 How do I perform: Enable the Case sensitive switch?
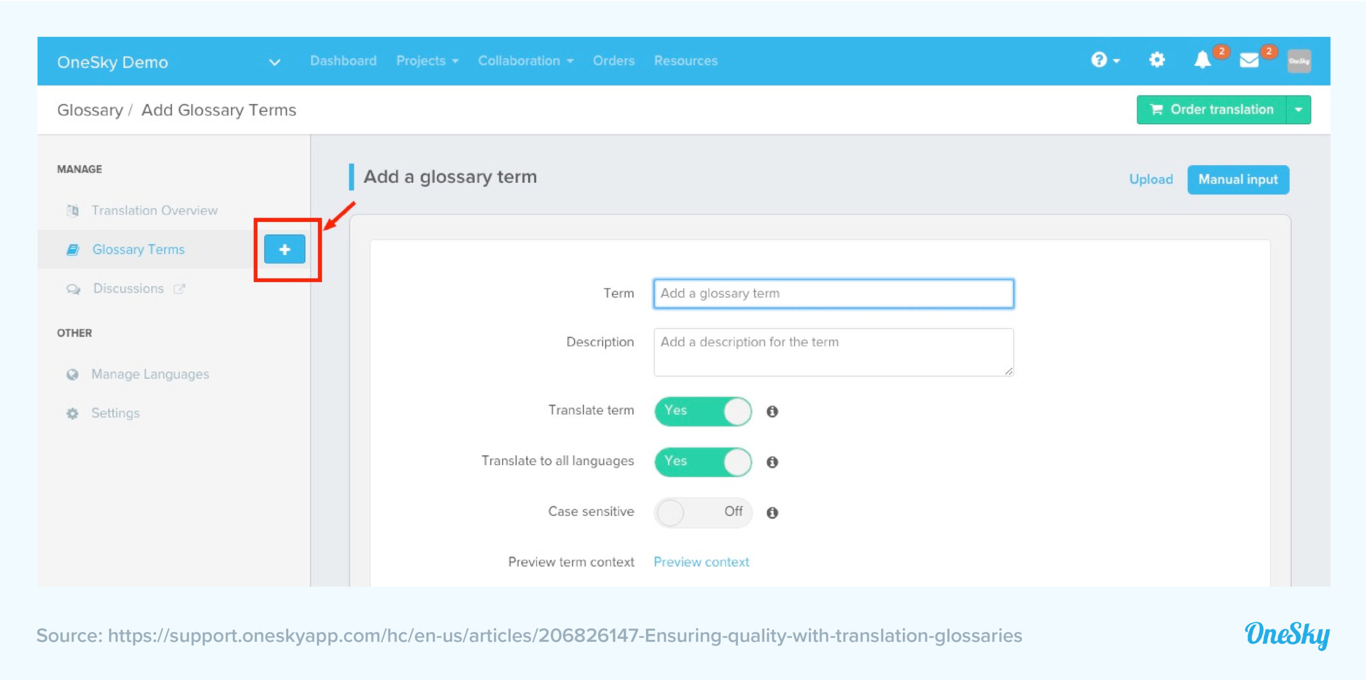703,513
